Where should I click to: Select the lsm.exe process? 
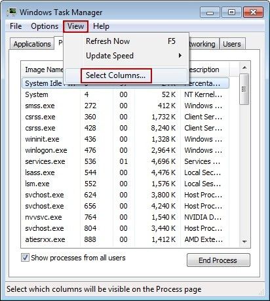[125, 184]
